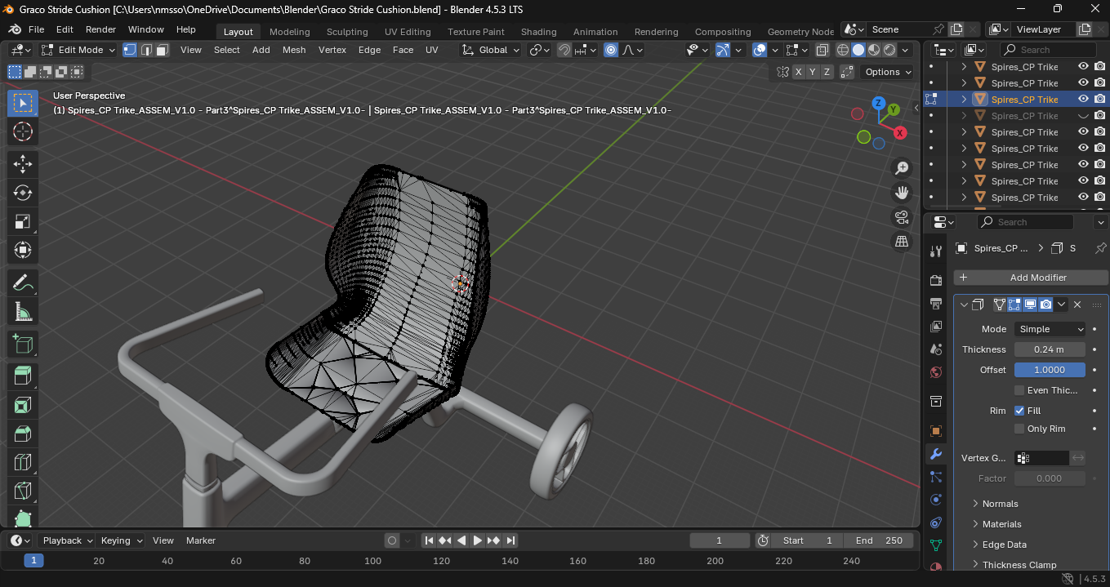Screen dimensions: 1110x587
Task: Adjust the Offset slider value
Action: pos(1050,370)
